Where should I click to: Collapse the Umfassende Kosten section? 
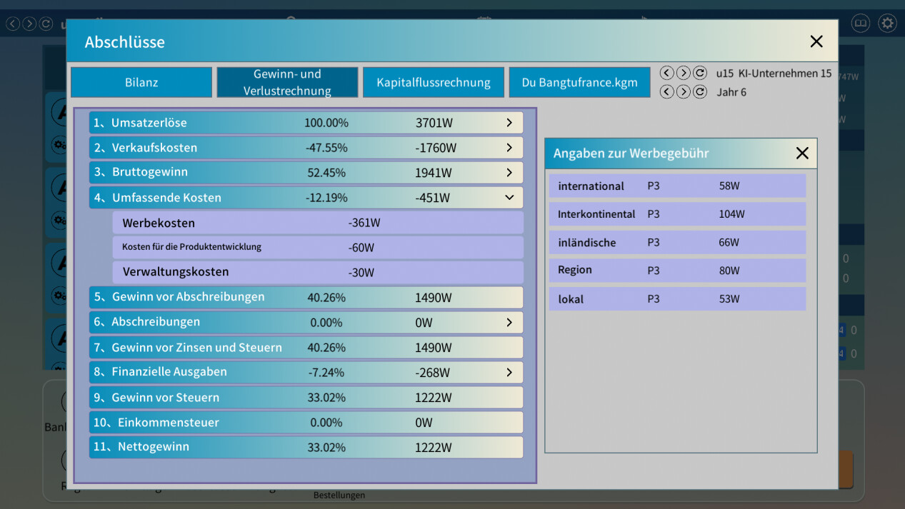click(x=509, y=198)
